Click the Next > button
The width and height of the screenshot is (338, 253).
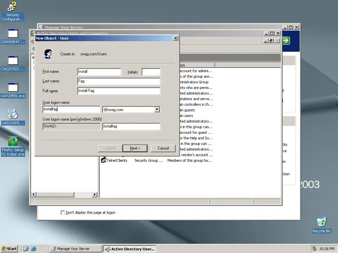[135, 148]
